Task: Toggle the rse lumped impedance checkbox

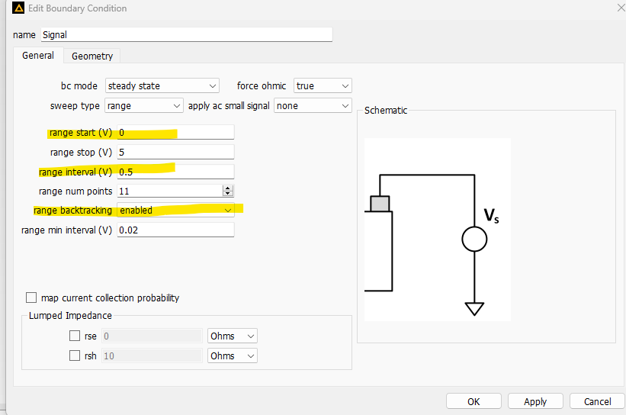Action: coord(75,336)
